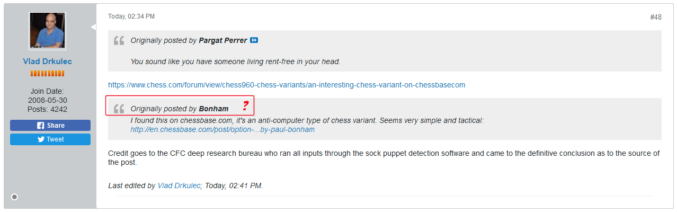The height and width of the screenshot is (212, 677).
Task: Click the quote mark icon beside Pargat Perrer
Action: pos(119,40)
